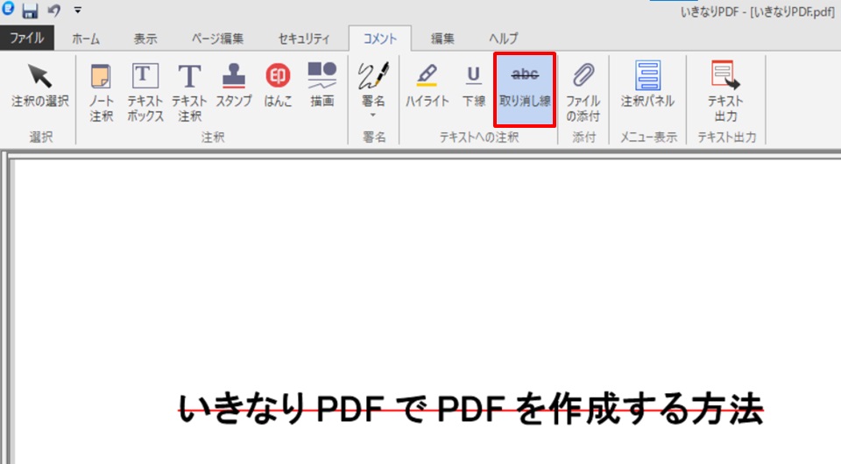Click the undo arrow icon

pos(54,11)
